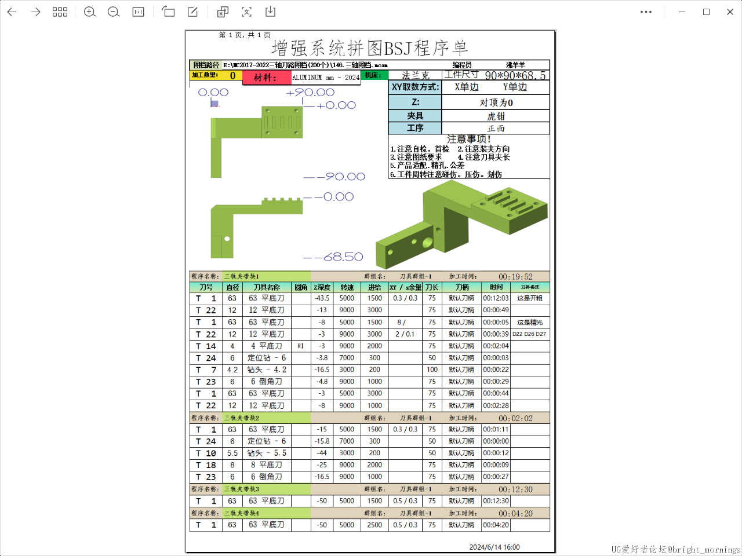
Task: Click the Z depth value -43.5
Action: [x=322, y=298]
